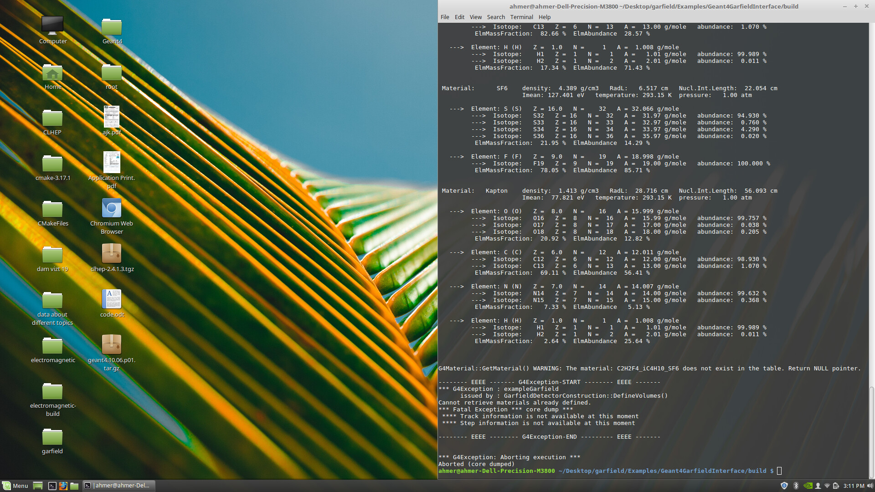The image size is (875, 492).
Task: Click the terminal window title bar
Action: tap(654, 6)
